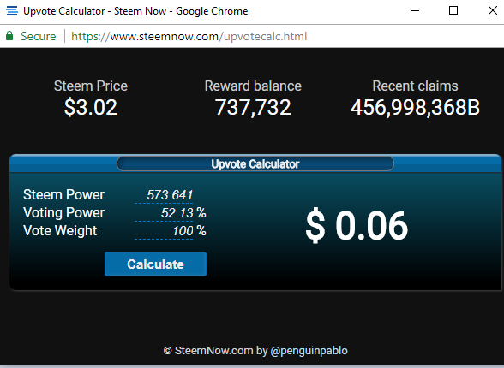Click the Steem Power label

coord(63,195)
